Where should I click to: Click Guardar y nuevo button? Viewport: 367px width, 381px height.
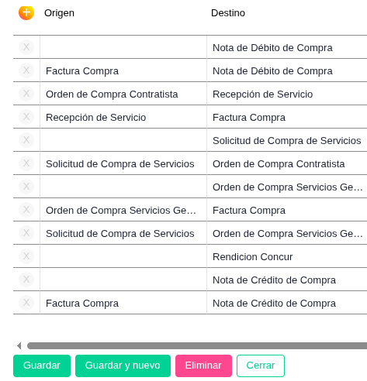pyautogui.click(x=123, y=366)
